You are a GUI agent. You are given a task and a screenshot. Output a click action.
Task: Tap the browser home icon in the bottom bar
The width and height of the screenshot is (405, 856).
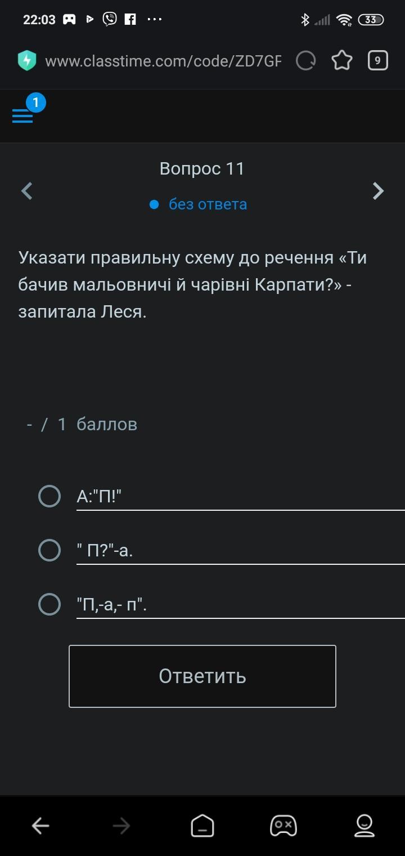(x=202, y=826)
